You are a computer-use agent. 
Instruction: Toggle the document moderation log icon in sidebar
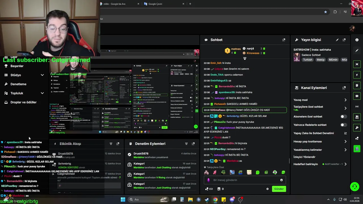pyautogui.click(x=357, y=85)
